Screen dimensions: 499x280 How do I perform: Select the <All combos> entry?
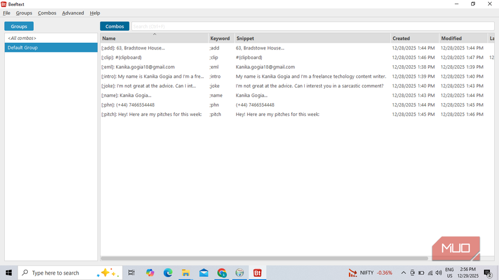[51, 38]
